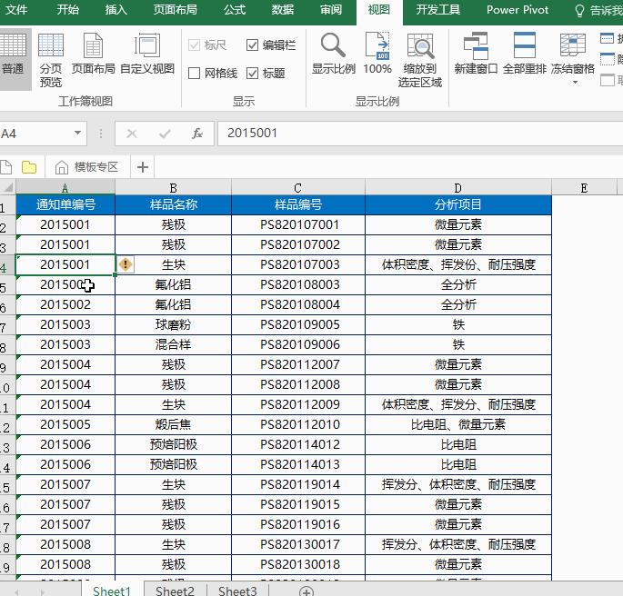The image size is (623, 596).
Task: Select cell PS820114012
Action: pyautogui.click(x=298, y=444)
